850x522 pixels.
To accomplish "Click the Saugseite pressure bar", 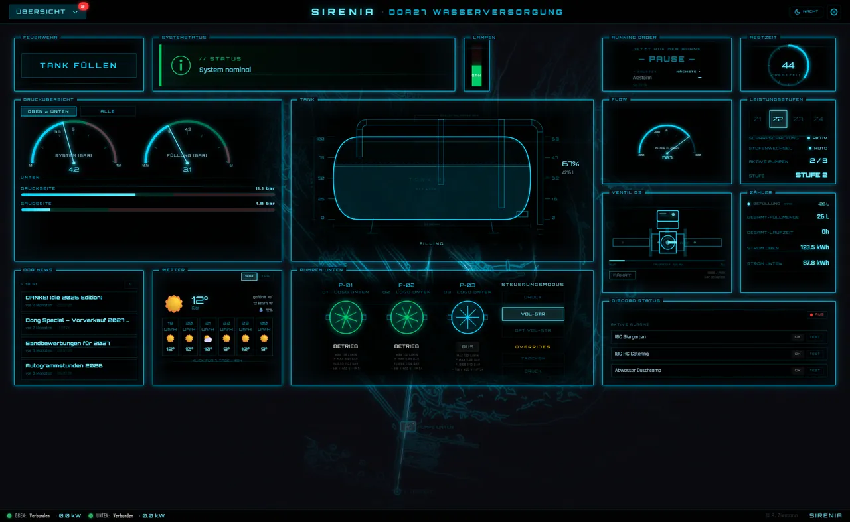I will click(147, 210).
